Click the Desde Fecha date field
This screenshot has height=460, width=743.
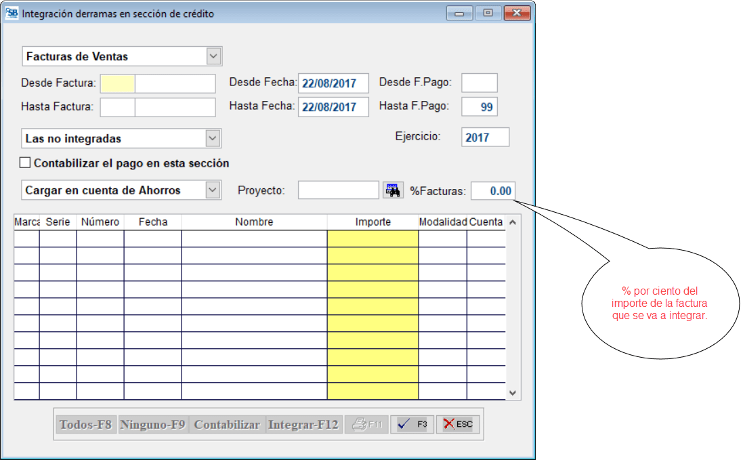pos(333,83)
